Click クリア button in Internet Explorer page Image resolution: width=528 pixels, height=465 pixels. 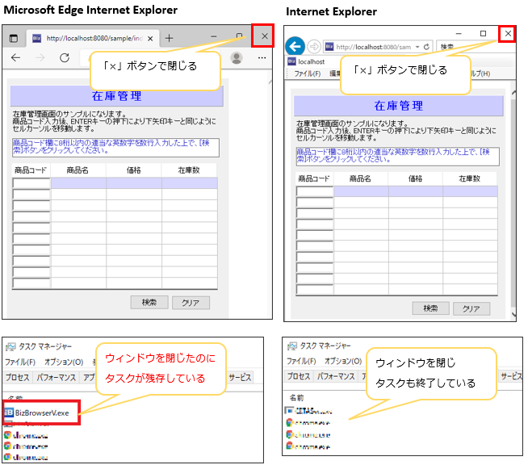tap(471, 308)
